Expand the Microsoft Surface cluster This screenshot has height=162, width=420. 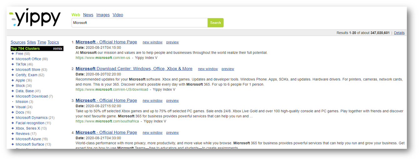13,144
